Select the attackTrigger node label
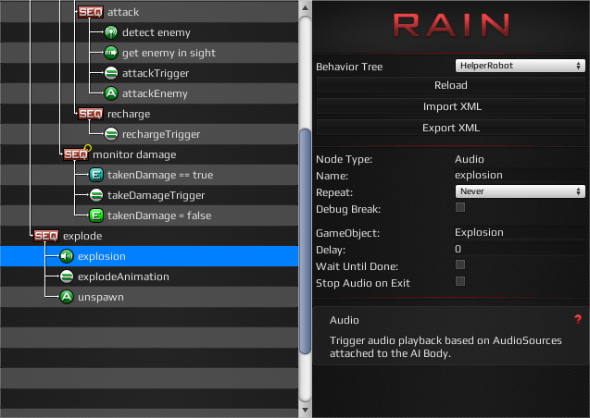 156,73
